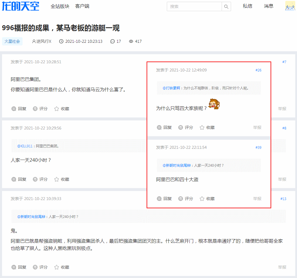Favorite post #39 with 收藏 star
Viewport: 297px width, 278px height.
point(207,199)
